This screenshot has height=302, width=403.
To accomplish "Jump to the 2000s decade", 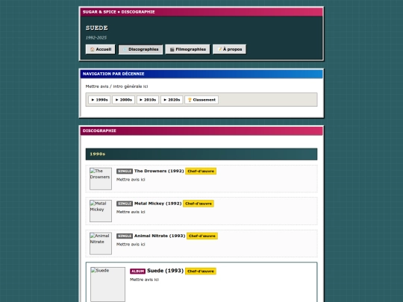I will 123,100.
